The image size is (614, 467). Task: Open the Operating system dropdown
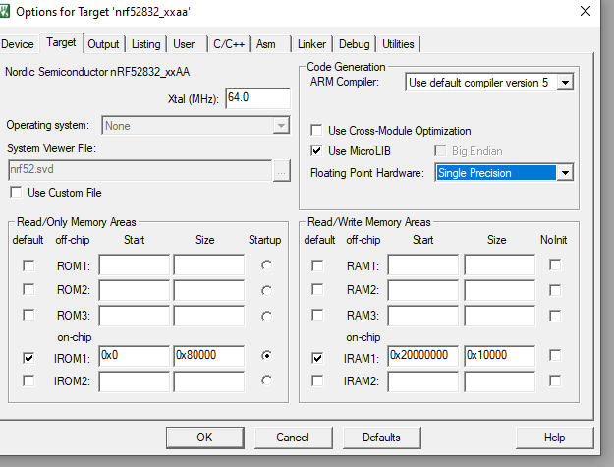[x=281, y=125]
